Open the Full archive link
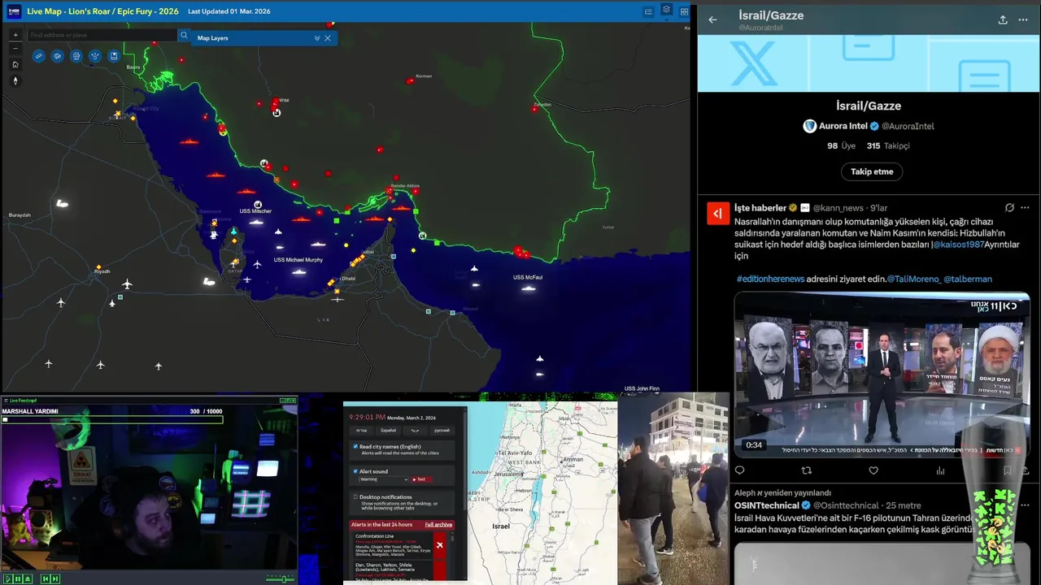The height and width of the screenshot is (585, 1041). [438, 525]
